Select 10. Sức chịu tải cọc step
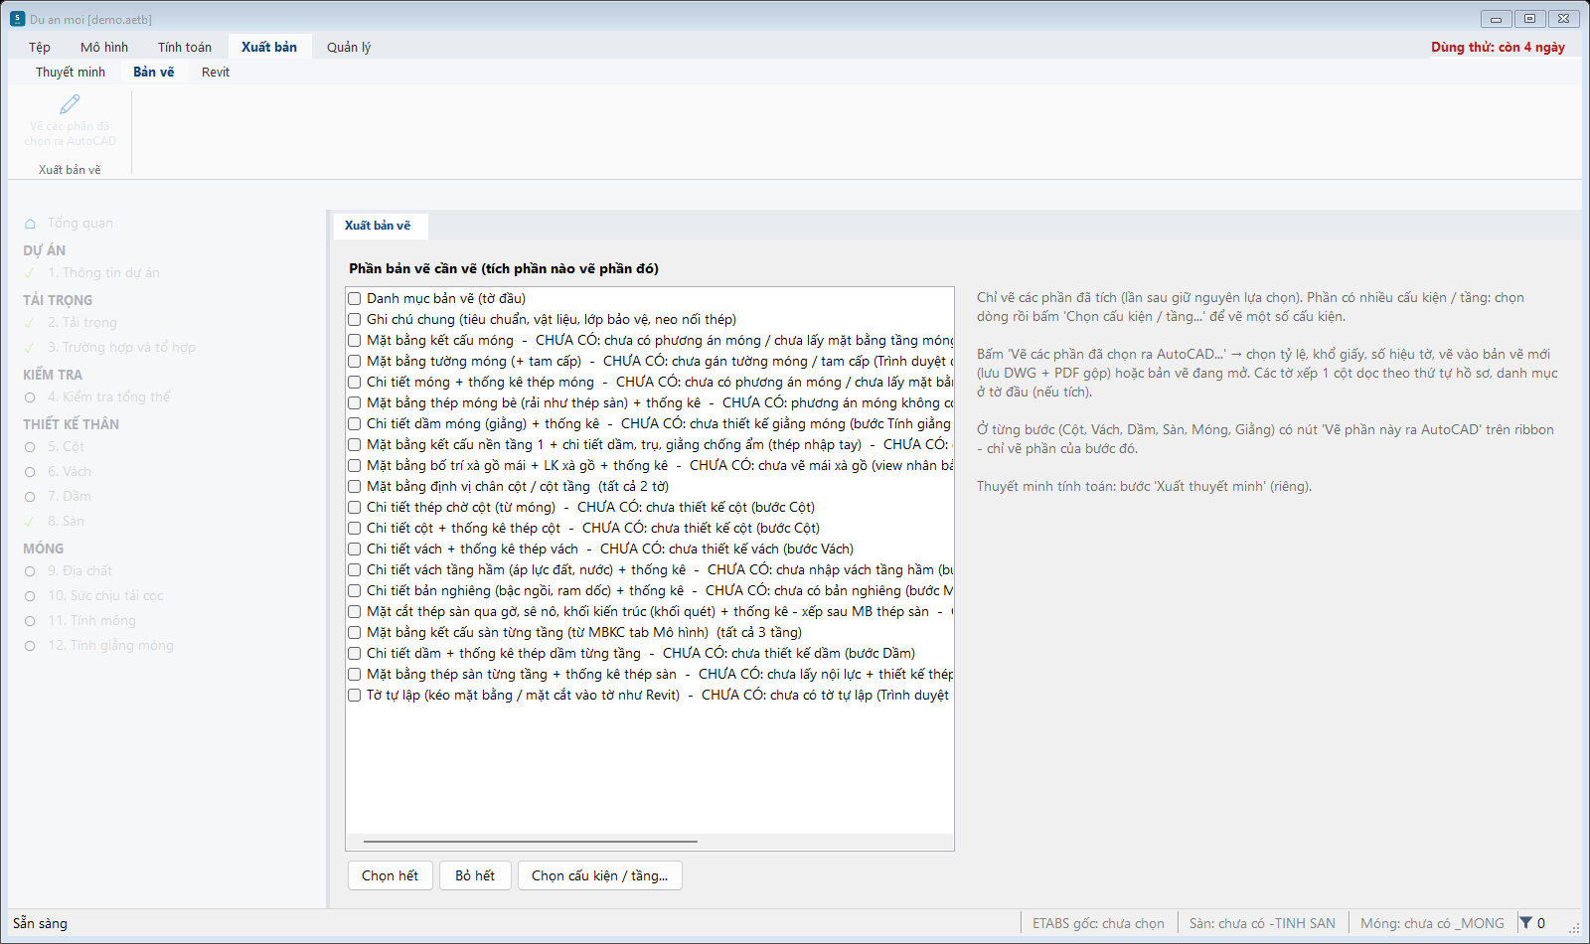The width and height of the screenshot is (1590, 944). coord(105,595)
